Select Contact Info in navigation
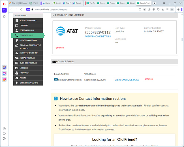 coord(28,35)
